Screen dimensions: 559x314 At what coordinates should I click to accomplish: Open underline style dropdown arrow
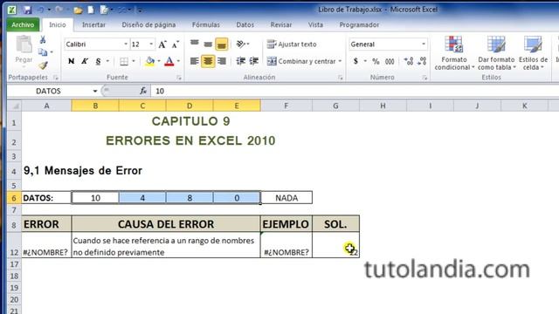[107, 61]
